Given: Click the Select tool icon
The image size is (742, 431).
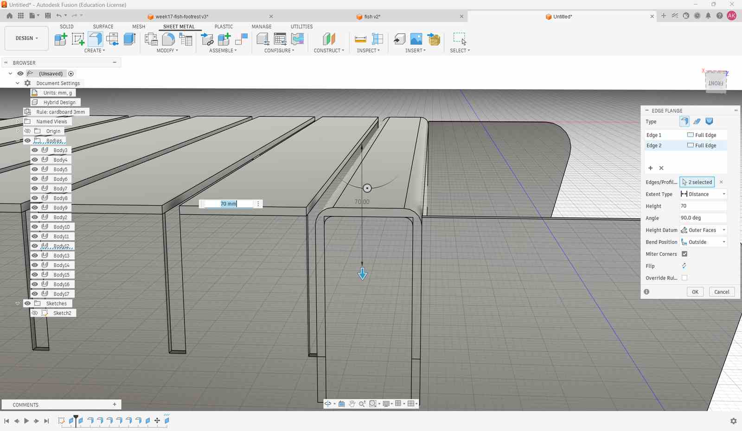Looking at the screenshot, I should [x=460, y=39].
